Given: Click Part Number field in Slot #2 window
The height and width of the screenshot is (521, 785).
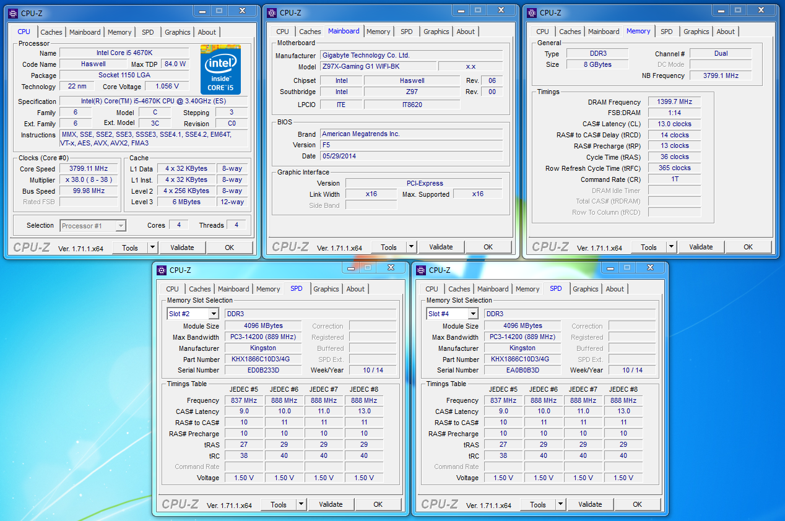Looking at the screenshot, I should pos(263,359).
